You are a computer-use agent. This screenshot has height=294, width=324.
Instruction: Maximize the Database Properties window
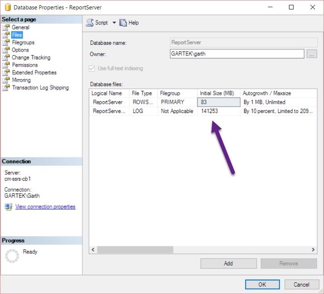tap(291, 7)
